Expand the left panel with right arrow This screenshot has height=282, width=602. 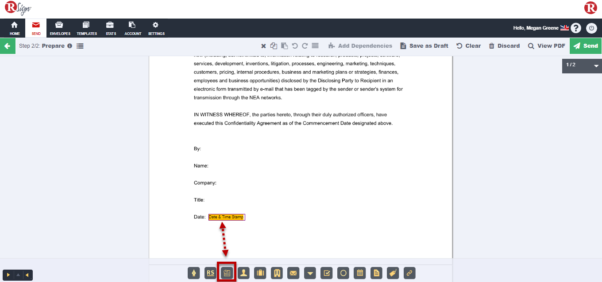click(8, 275)
